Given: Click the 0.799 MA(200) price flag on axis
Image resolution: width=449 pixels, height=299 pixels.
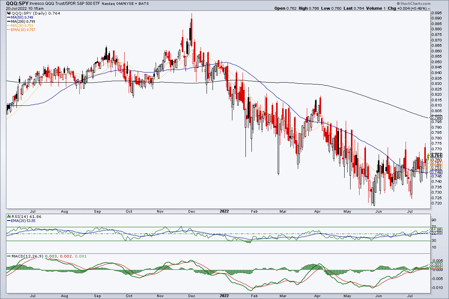Looking at the screenshot, I should (437, 117).
